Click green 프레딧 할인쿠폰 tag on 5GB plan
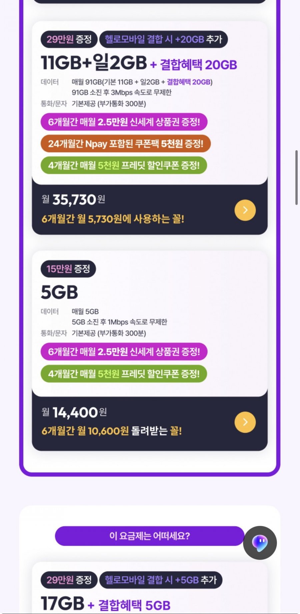Viewport: 300px width, 614px height. (x=124, y=374)
